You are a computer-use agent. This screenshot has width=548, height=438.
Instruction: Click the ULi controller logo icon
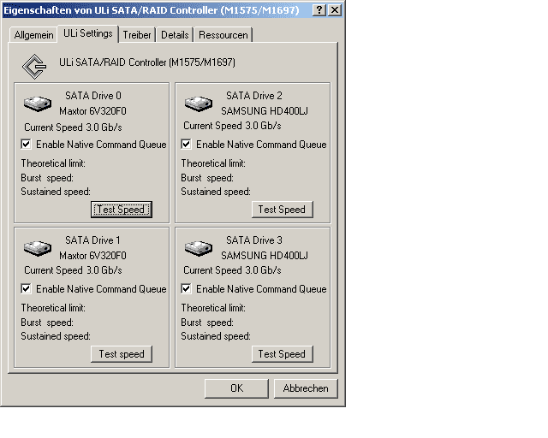(34, 67)
